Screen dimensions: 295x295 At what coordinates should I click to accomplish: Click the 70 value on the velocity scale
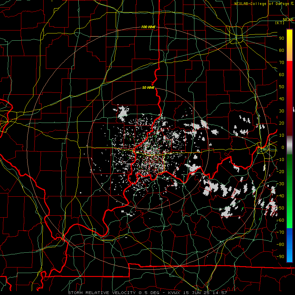coord(282,63)
